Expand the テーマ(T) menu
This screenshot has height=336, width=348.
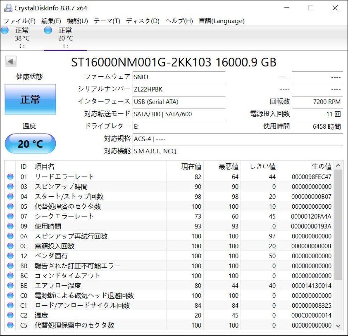(107, 21)
